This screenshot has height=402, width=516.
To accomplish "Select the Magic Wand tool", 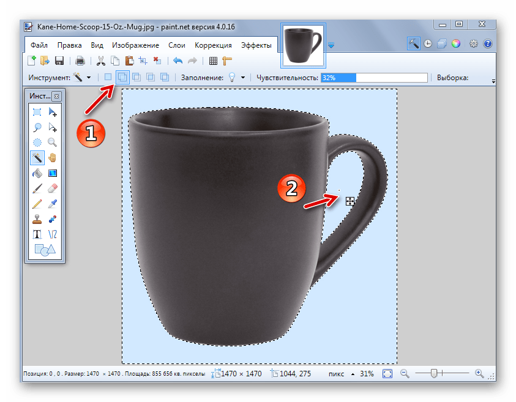I will 37,158.
